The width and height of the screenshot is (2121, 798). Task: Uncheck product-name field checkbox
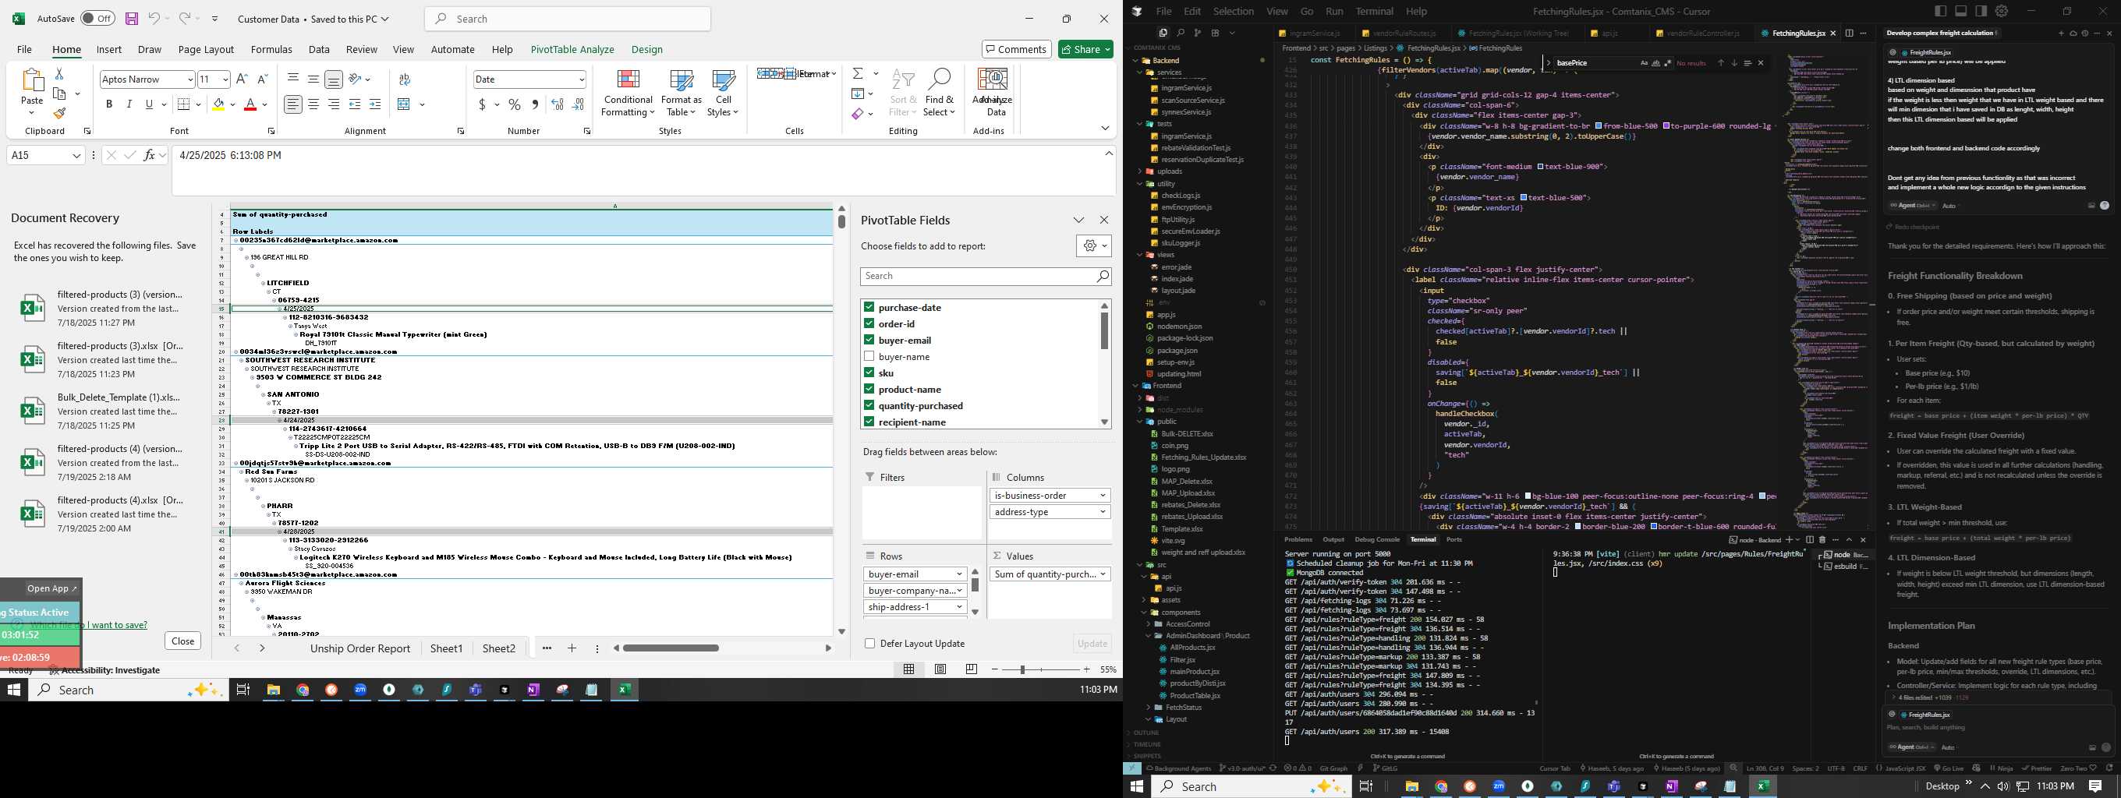click(869, 389)
